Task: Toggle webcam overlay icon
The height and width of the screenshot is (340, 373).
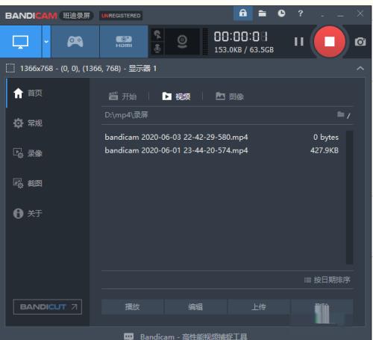Action: [182, 42]
